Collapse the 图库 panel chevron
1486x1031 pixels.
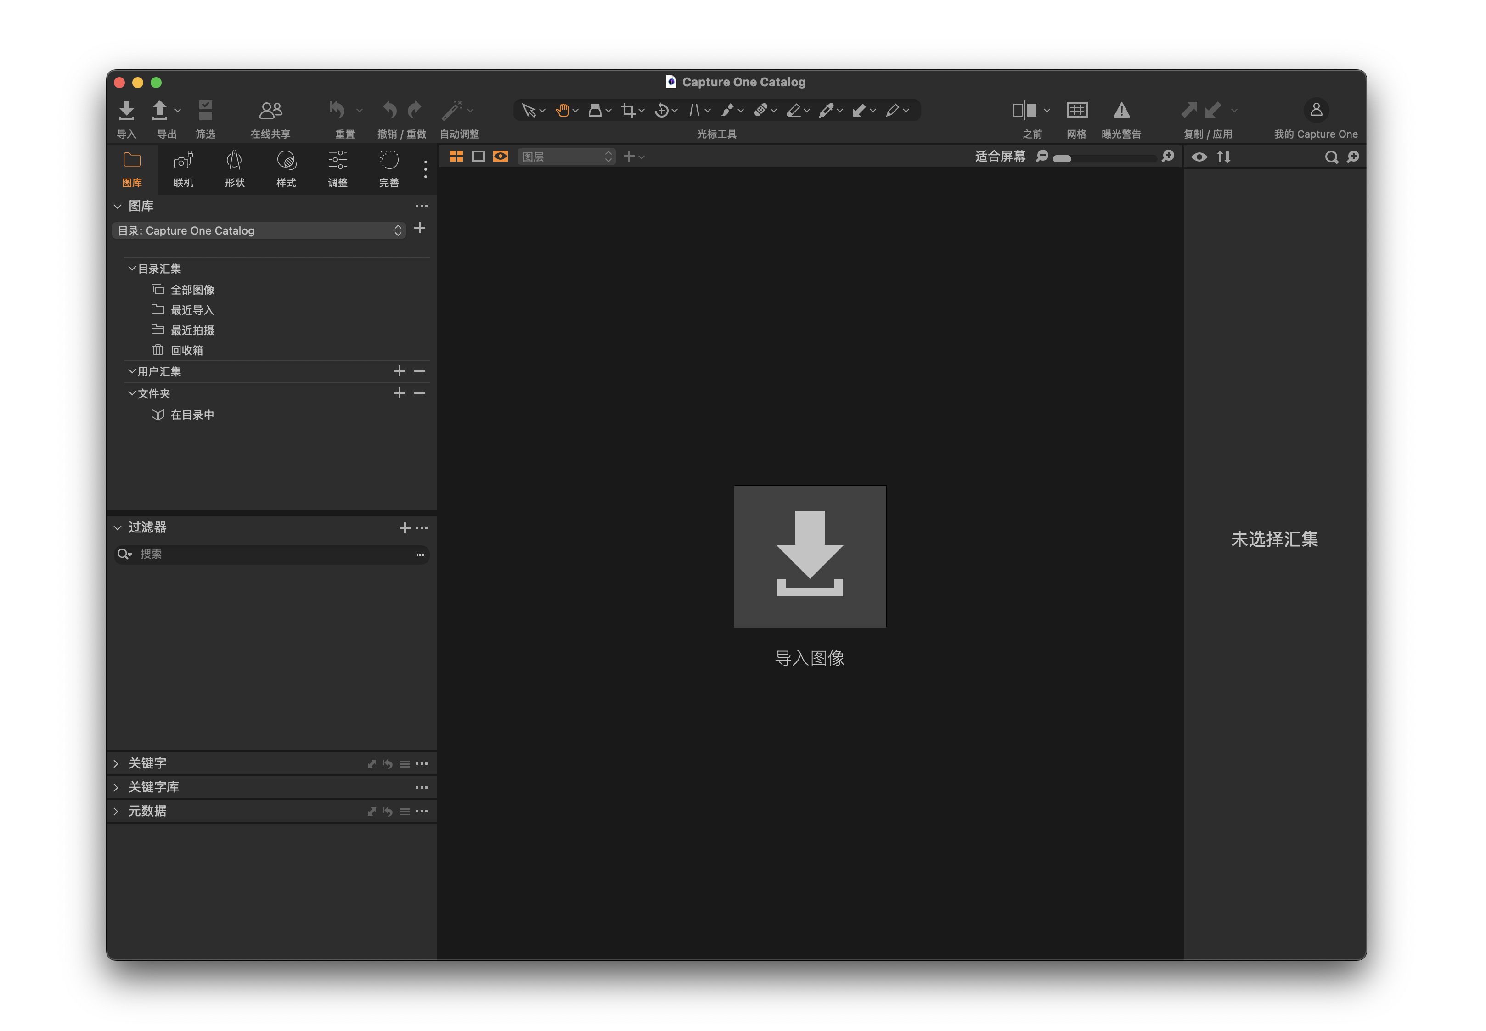point(118,207)
